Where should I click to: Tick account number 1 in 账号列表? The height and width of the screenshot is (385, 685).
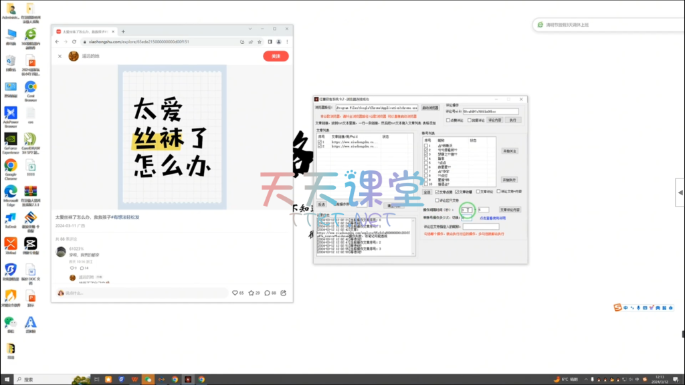(425, 145)
